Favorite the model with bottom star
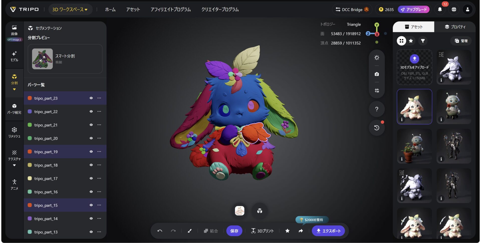This screenshot has width=481, height=243. 287,231
